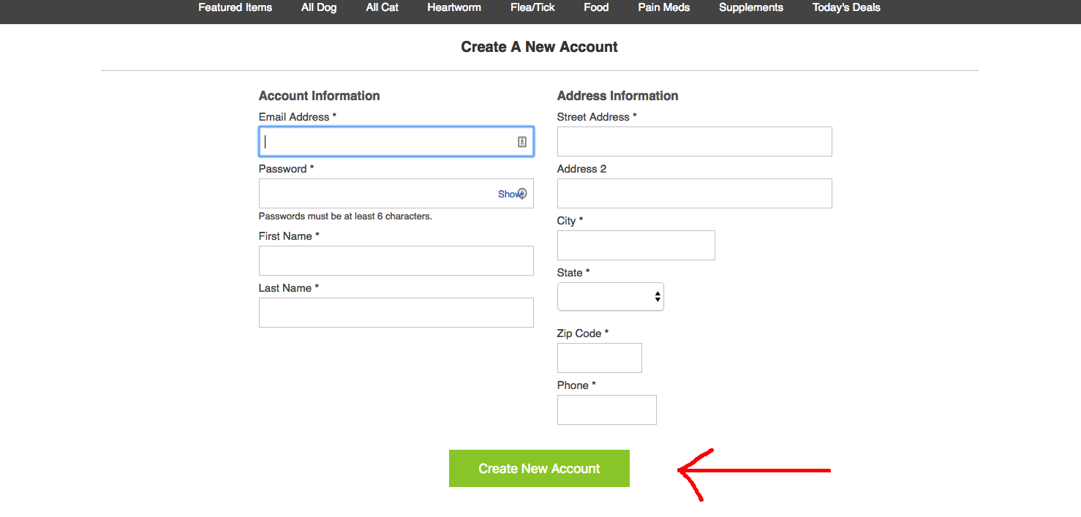Open Pain Meds category
This screenshot has height=517, width=1081.
[x=663, y=8]
